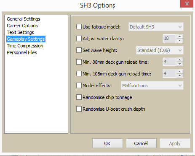This screenshot has width=195, height=156.
Task: Check Randomise ship tonnage
Action: tap(79, 97)
